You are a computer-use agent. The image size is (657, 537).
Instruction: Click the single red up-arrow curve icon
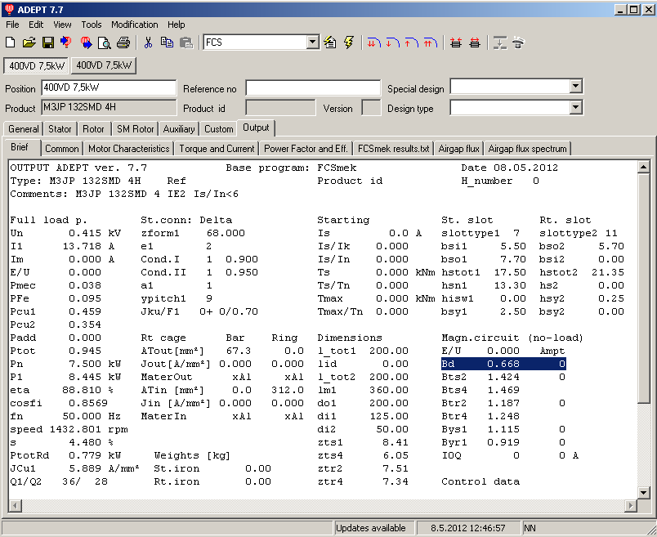tap(412, 43)
